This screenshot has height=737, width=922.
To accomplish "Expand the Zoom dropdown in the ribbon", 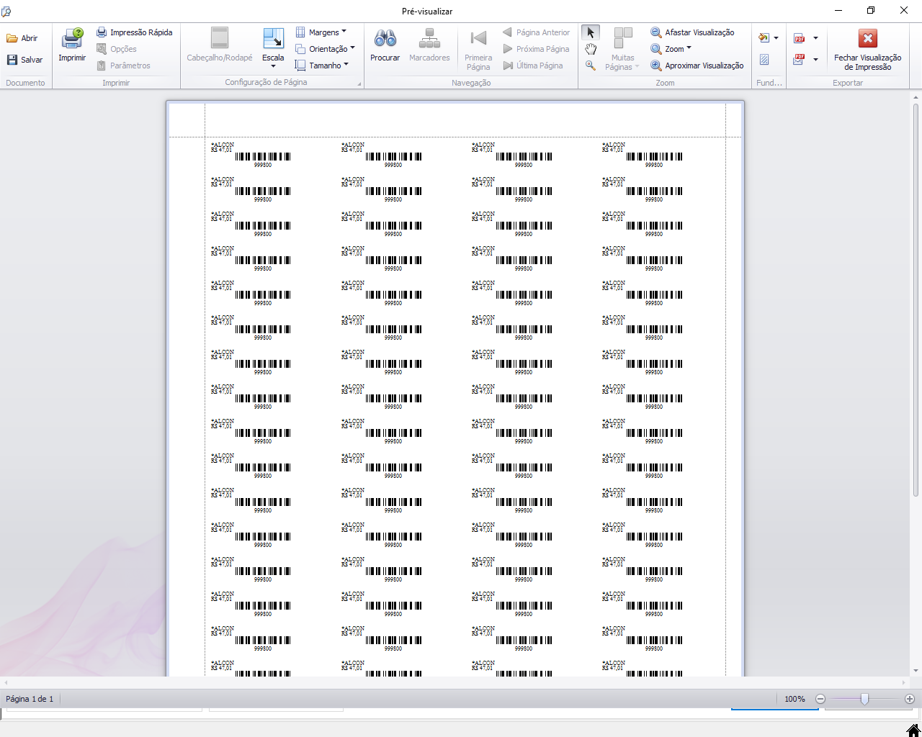I will coord(671,49).
